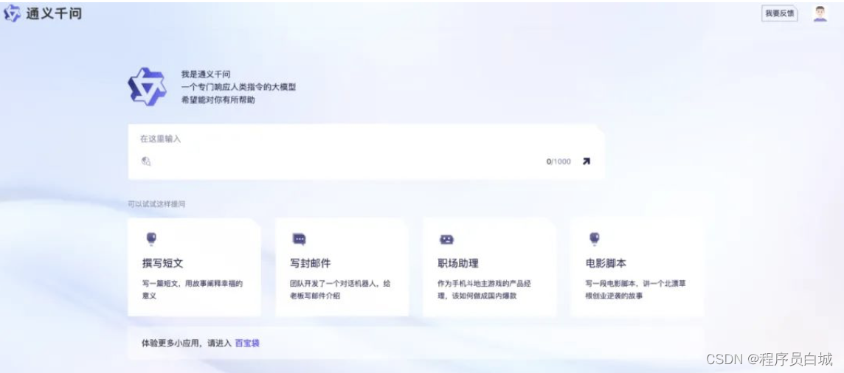
Task: Click the lightbulb icon on 电影脚本 card
Action: click(594, 239)
